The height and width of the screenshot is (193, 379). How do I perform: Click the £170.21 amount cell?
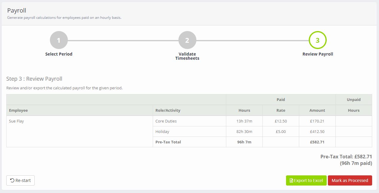pos(317,121)
